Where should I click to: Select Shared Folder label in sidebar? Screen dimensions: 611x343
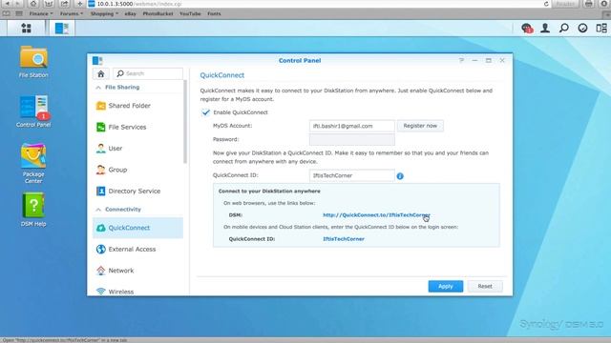pos(130,106)
